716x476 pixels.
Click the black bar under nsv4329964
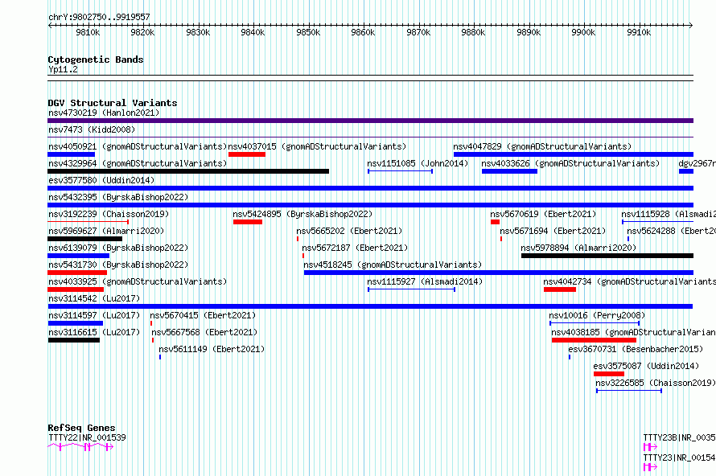(x=188, y=171)
